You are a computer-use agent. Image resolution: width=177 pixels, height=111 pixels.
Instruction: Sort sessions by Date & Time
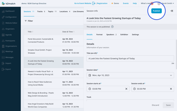coord(68,32)
